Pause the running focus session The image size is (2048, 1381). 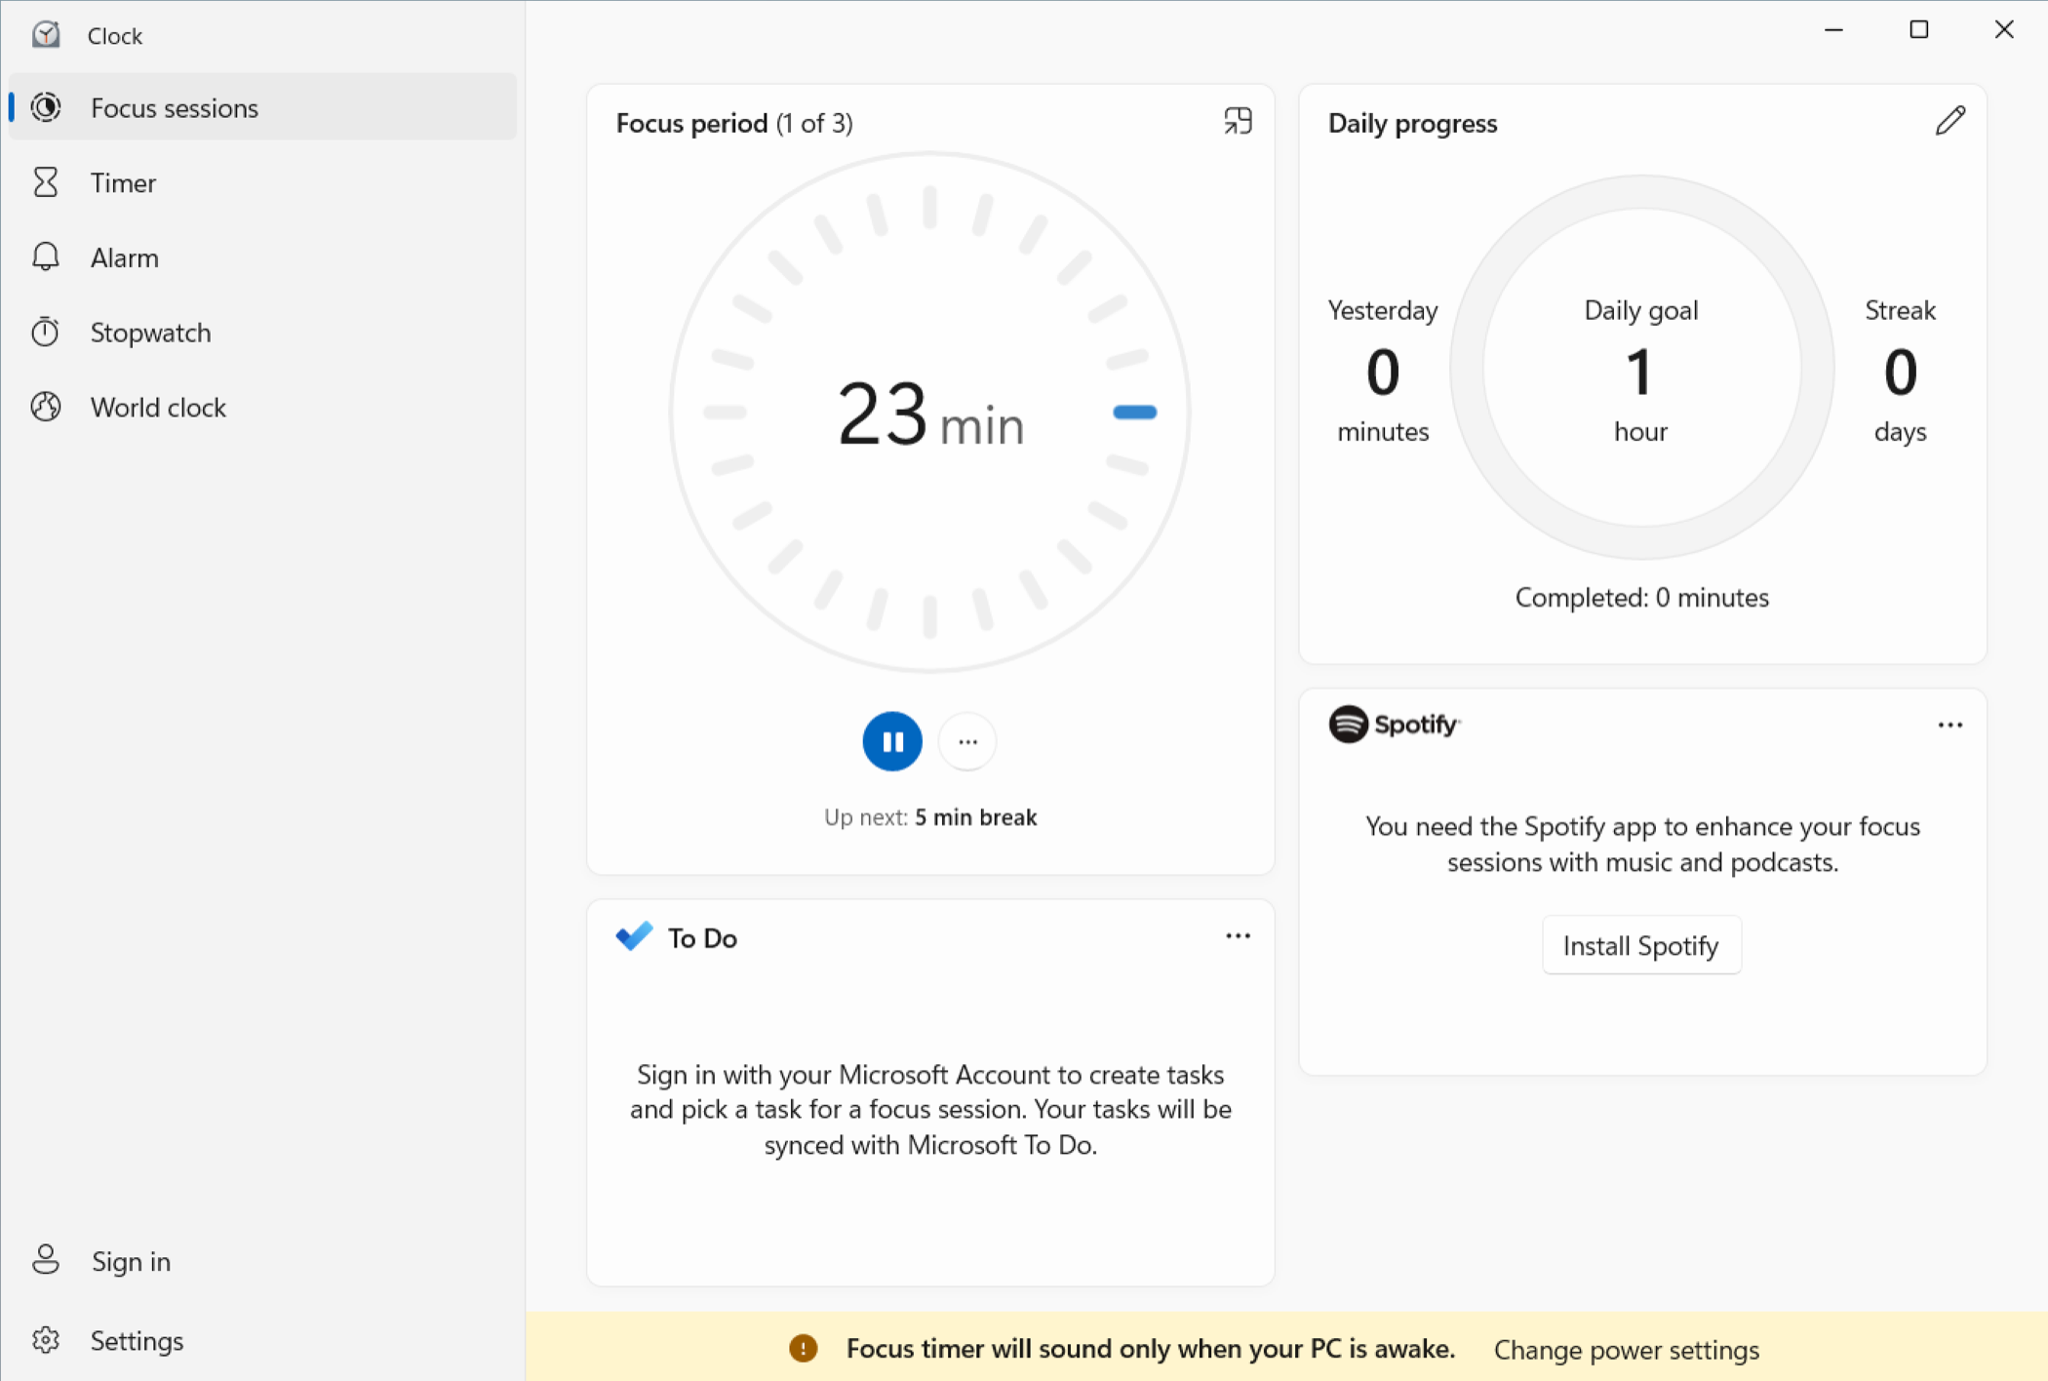891,741
